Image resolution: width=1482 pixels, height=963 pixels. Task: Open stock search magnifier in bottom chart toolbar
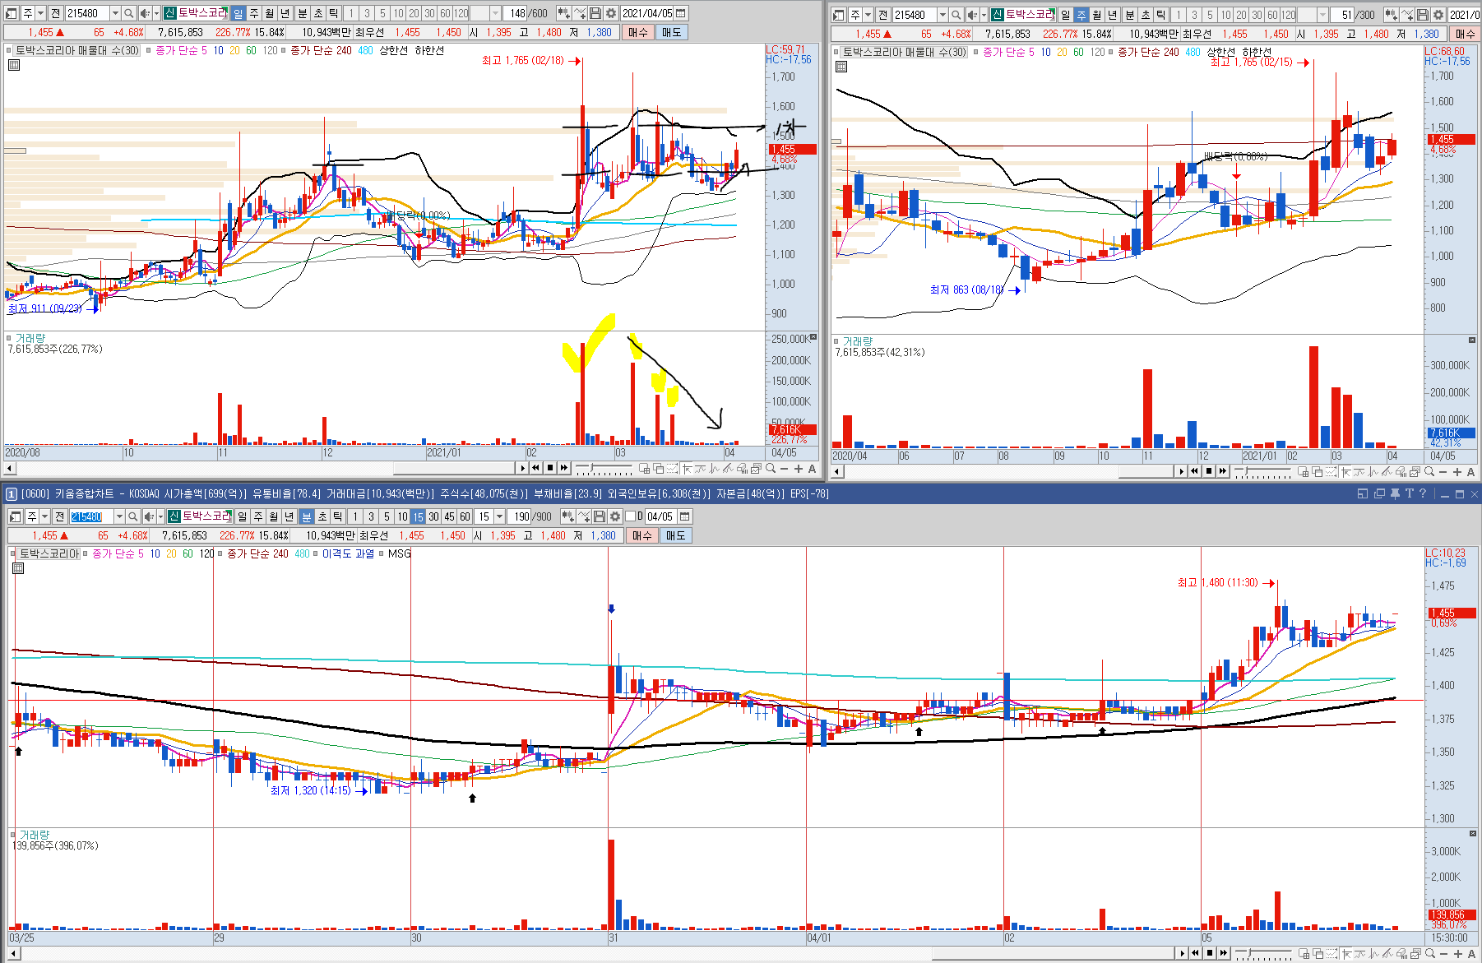coord(133,516)
